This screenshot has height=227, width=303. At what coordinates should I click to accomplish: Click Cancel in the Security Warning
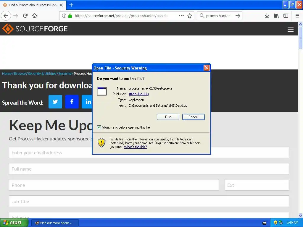click(x=194, y=117)
